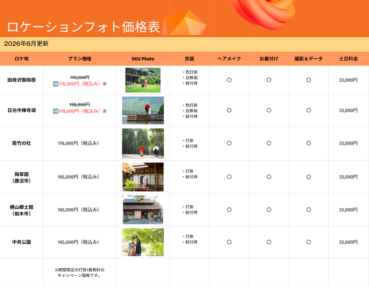This screenshot has width=369, height=289.
Task: Click the struck-through 198,000円 for 田母沢御用邸
Action: 80,77
